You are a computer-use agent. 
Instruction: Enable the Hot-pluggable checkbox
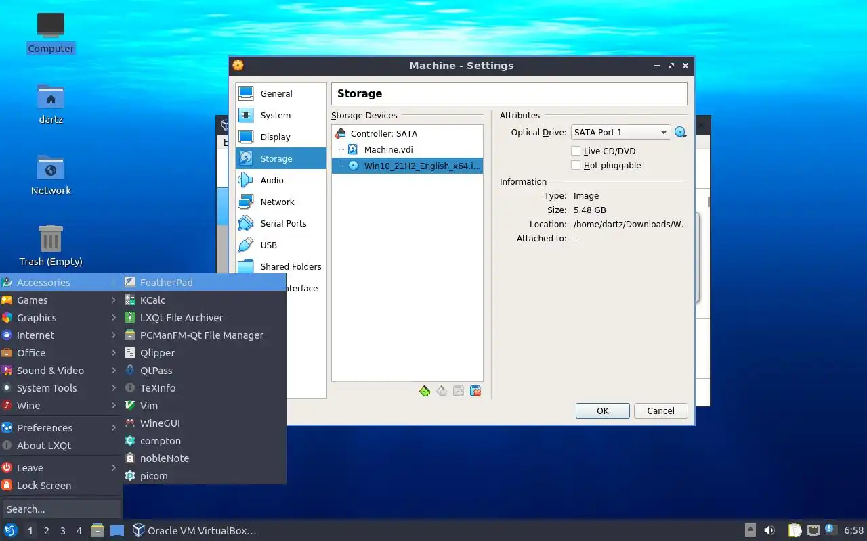(576, 165)
